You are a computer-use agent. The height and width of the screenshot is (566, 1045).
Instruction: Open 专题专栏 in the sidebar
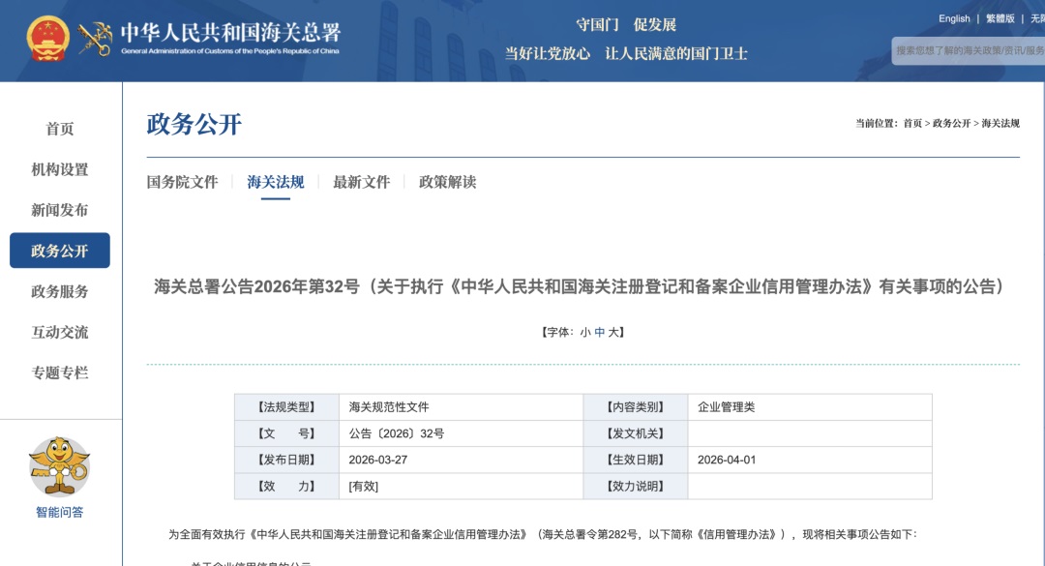click(60, 372)
